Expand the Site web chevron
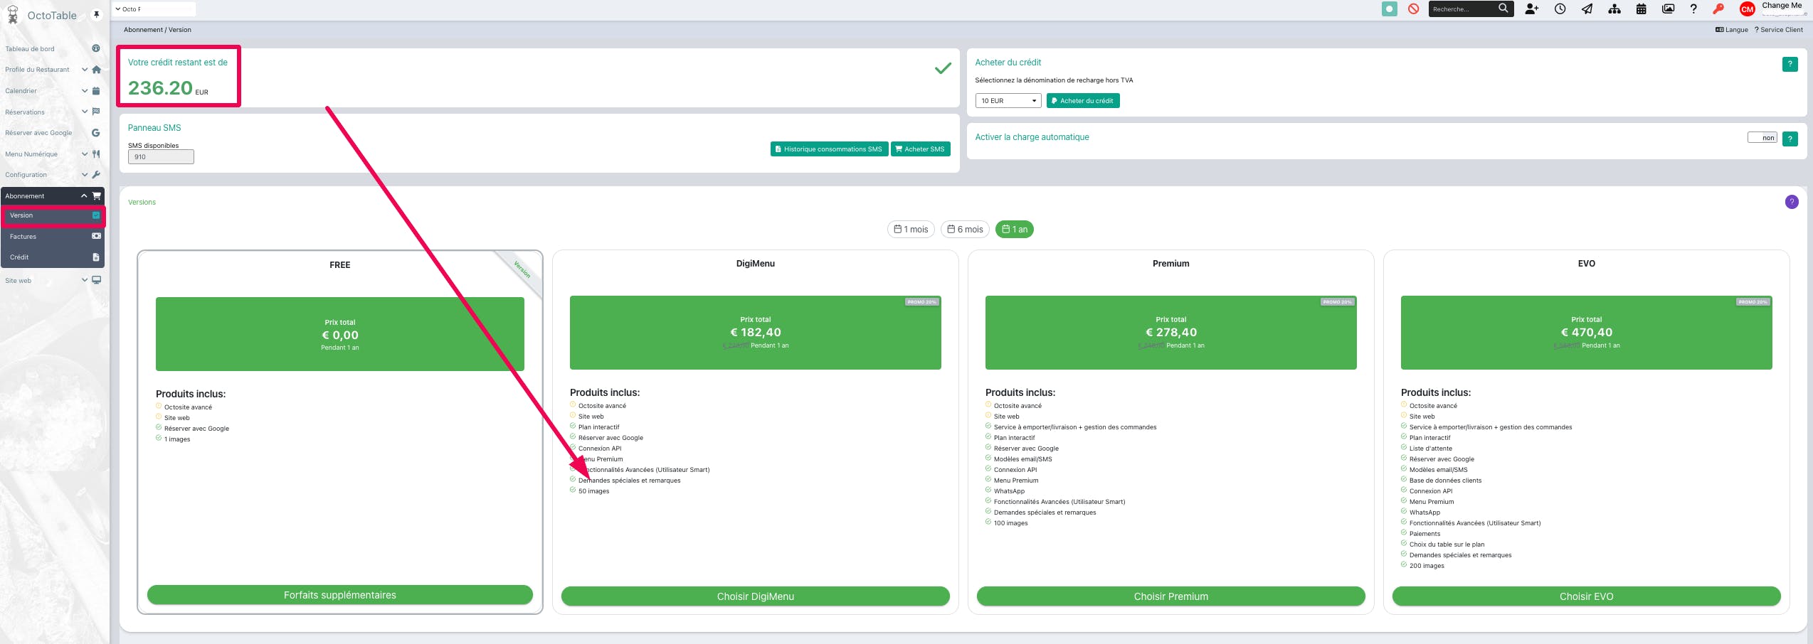Screen dimensions: 1813x644 [x=85, y=280]
